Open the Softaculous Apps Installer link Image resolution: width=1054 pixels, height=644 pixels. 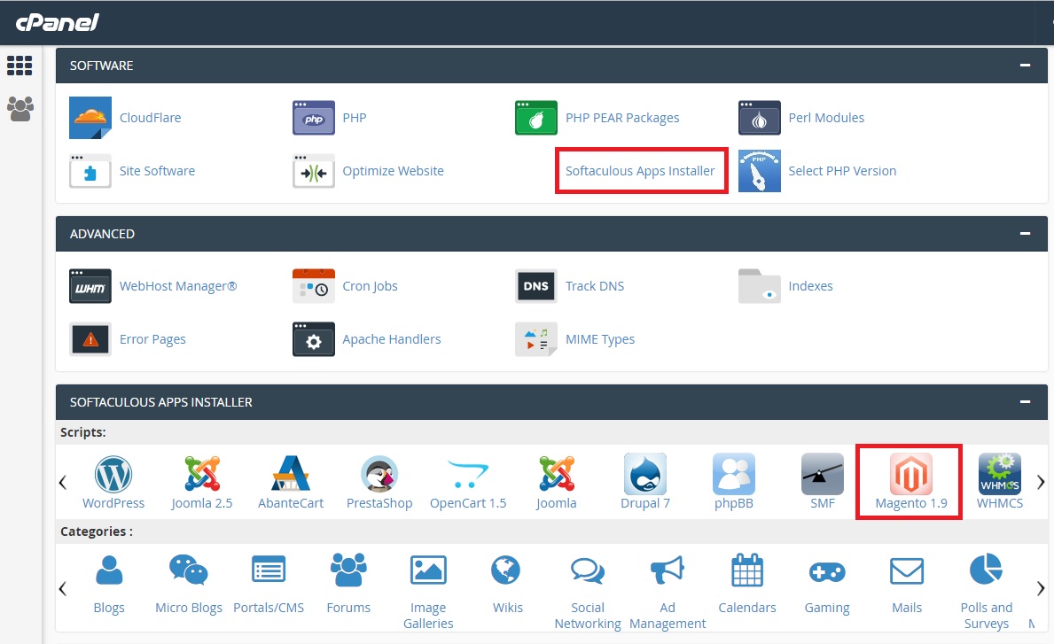(640, 171)
